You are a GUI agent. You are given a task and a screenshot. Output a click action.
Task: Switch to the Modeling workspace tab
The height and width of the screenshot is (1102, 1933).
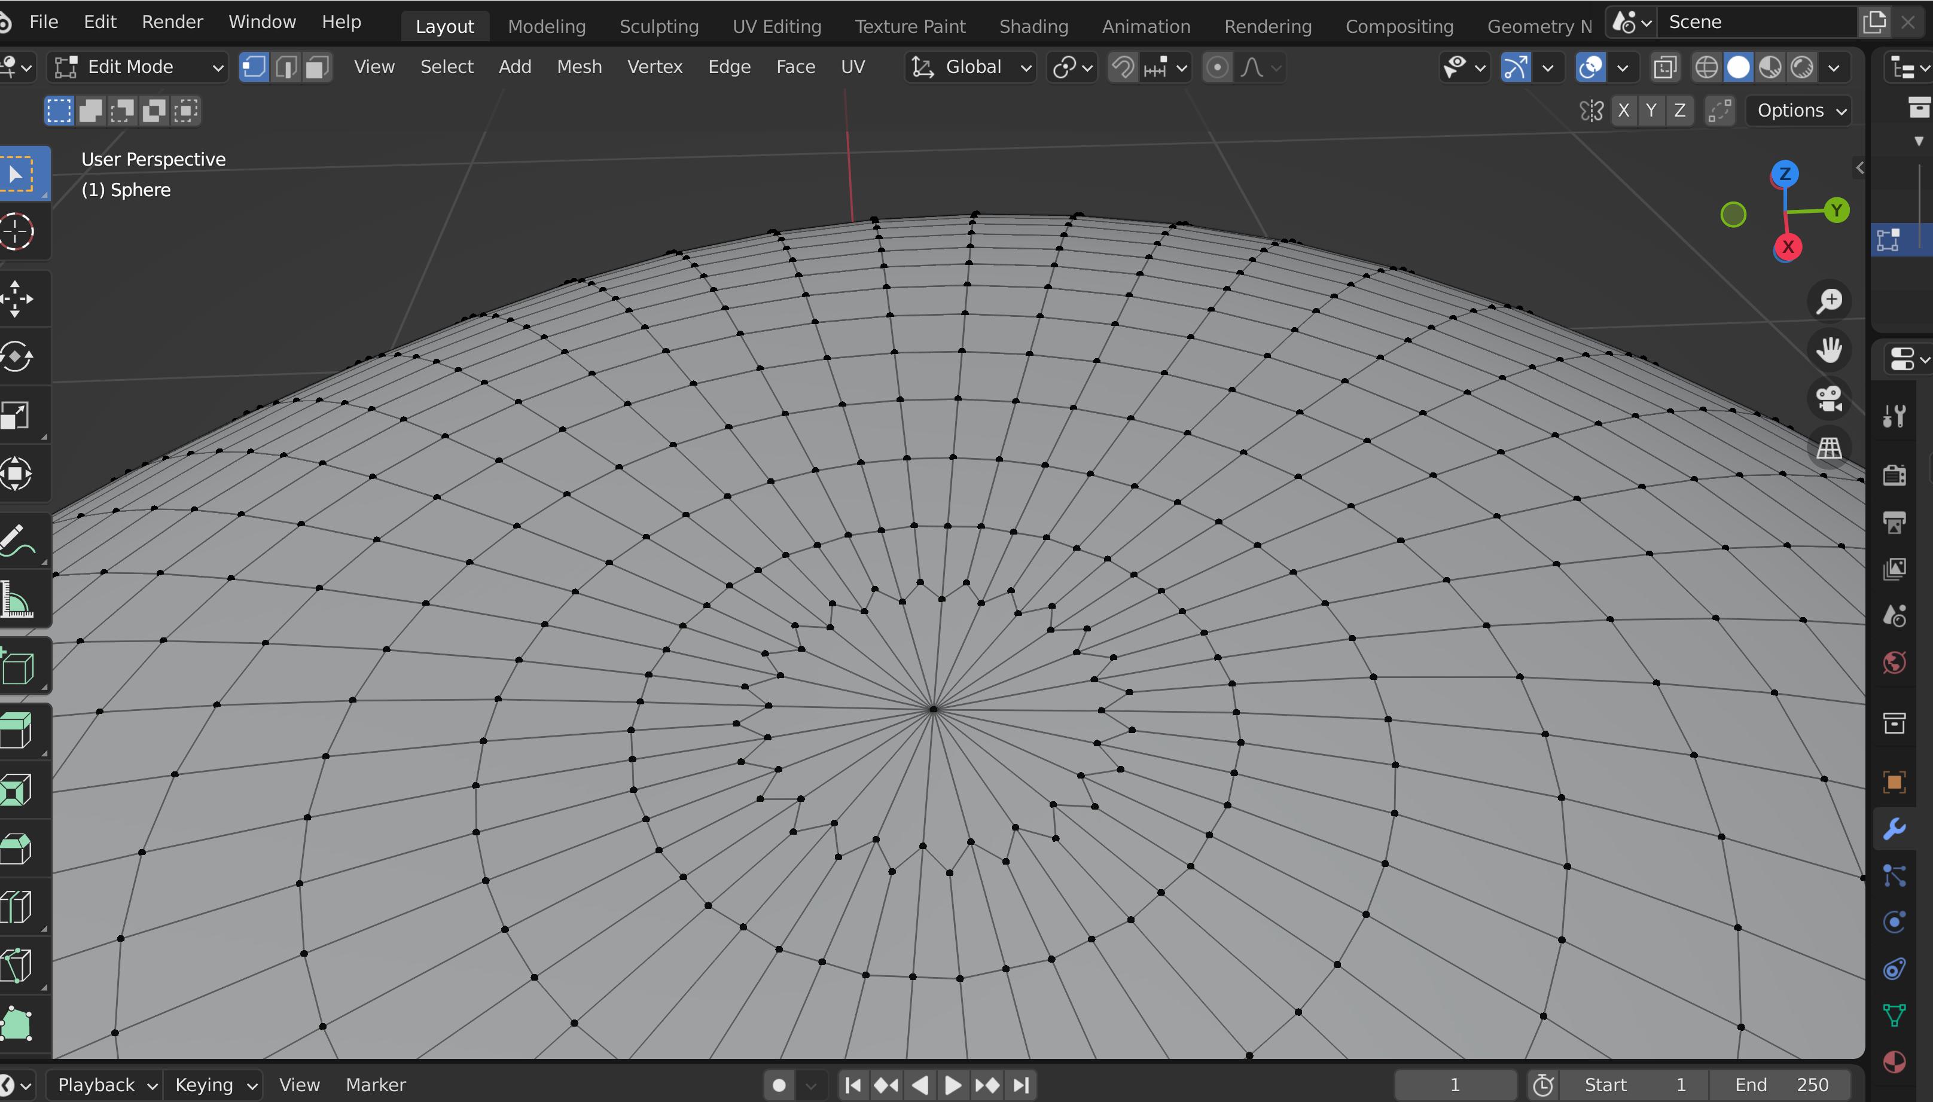[x=547, y=26]
